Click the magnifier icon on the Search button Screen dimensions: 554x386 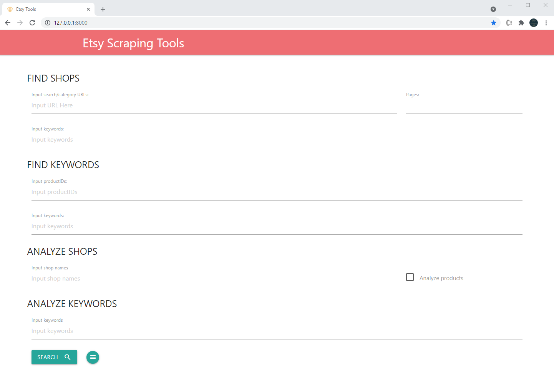[x=68, y=357]
